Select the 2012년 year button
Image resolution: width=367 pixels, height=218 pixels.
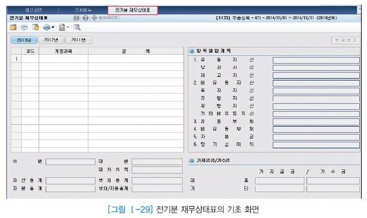[x=51, y=40]
